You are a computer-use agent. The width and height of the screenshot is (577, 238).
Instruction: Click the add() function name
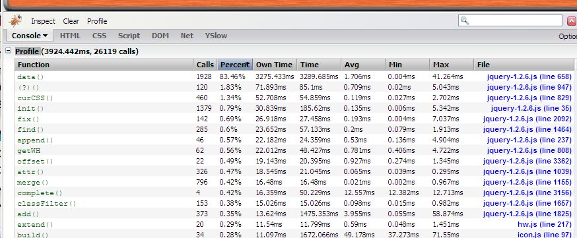(28, 214)
